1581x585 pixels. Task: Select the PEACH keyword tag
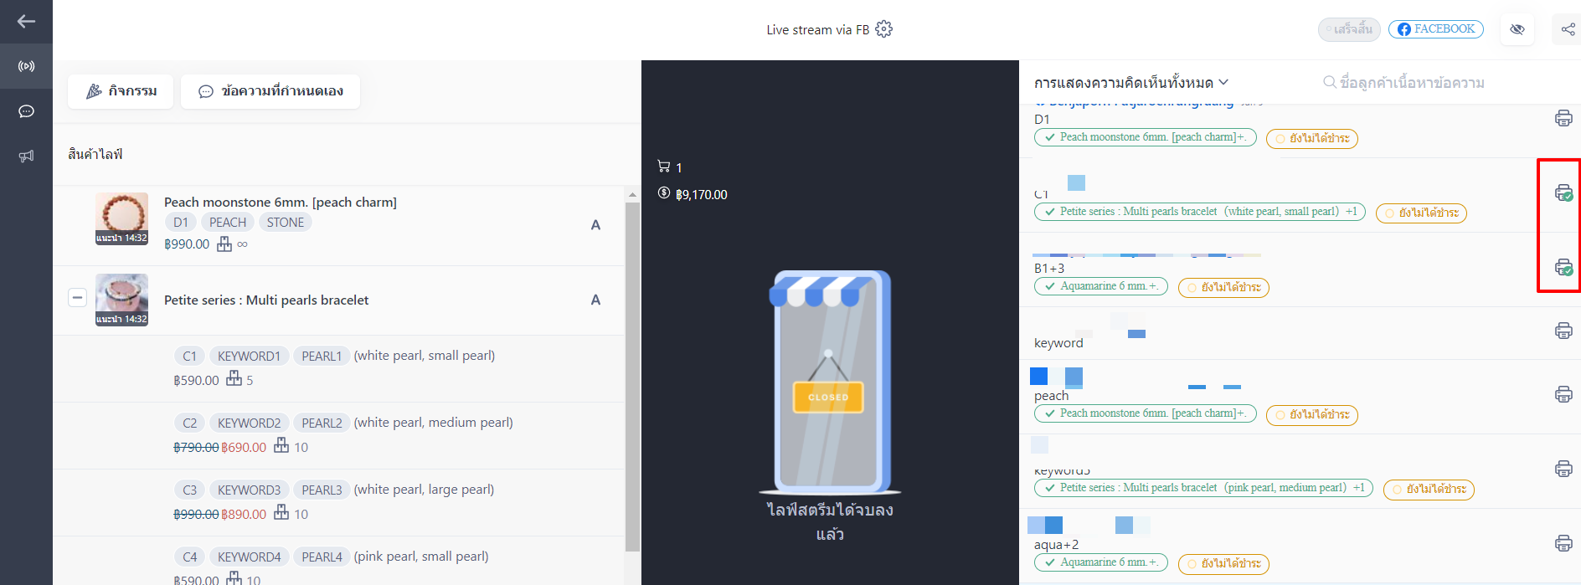[228, 223]
